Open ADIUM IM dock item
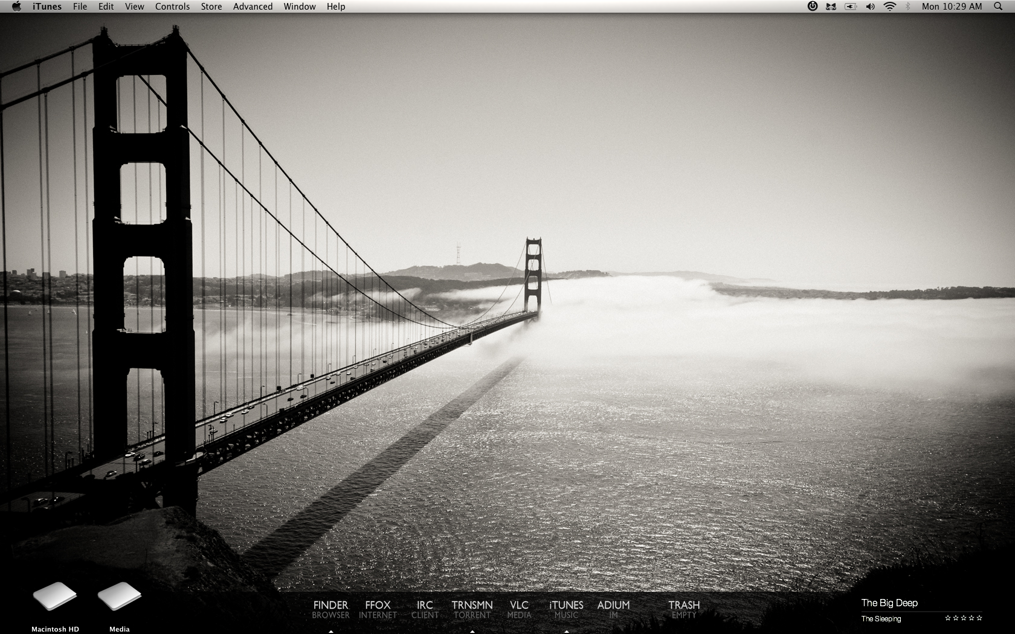The image size is (1015, 634). 613,609
